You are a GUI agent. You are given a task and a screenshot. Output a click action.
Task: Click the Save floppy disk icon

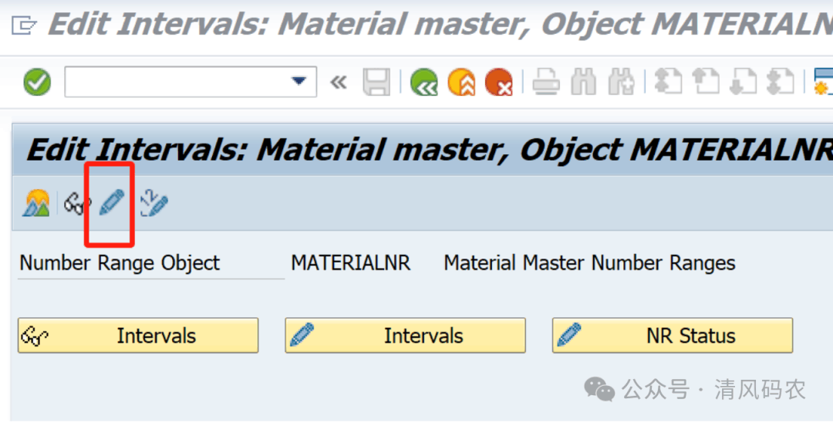pos(376,82)
